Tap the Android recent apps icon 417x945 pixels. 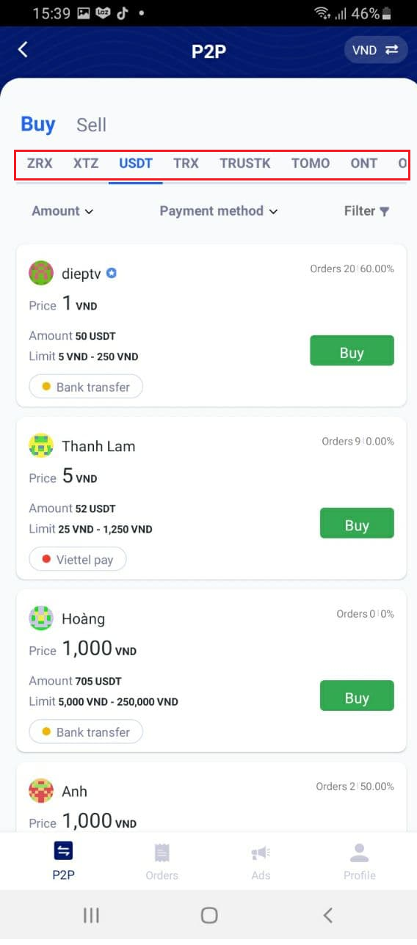(x=91, y=915)
